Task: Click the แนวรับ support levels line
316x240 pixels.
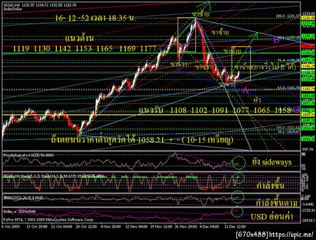Action: point(215,110)
